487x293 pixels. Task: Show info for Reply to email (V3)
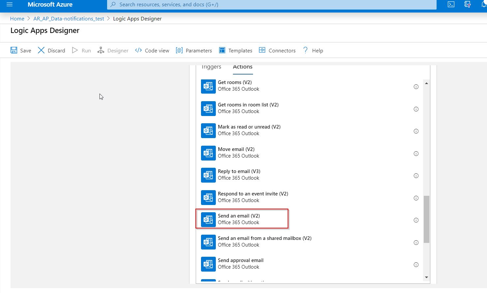(x=416, y=176)
